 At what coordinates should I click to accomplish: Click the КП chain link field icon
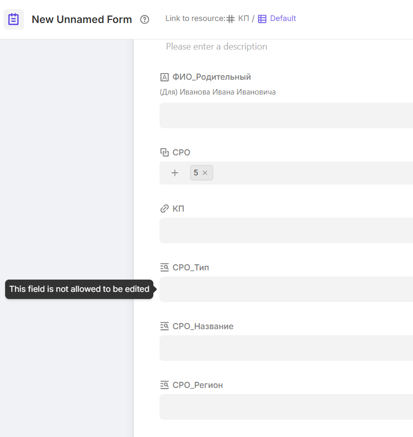165,209
